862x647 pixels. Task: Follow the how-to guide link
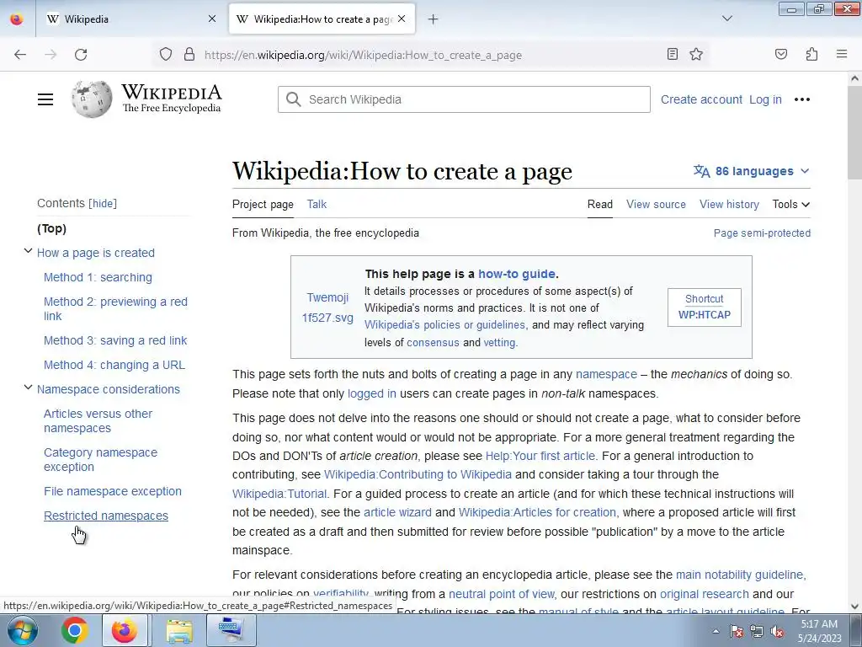click(x=517, y=274)
